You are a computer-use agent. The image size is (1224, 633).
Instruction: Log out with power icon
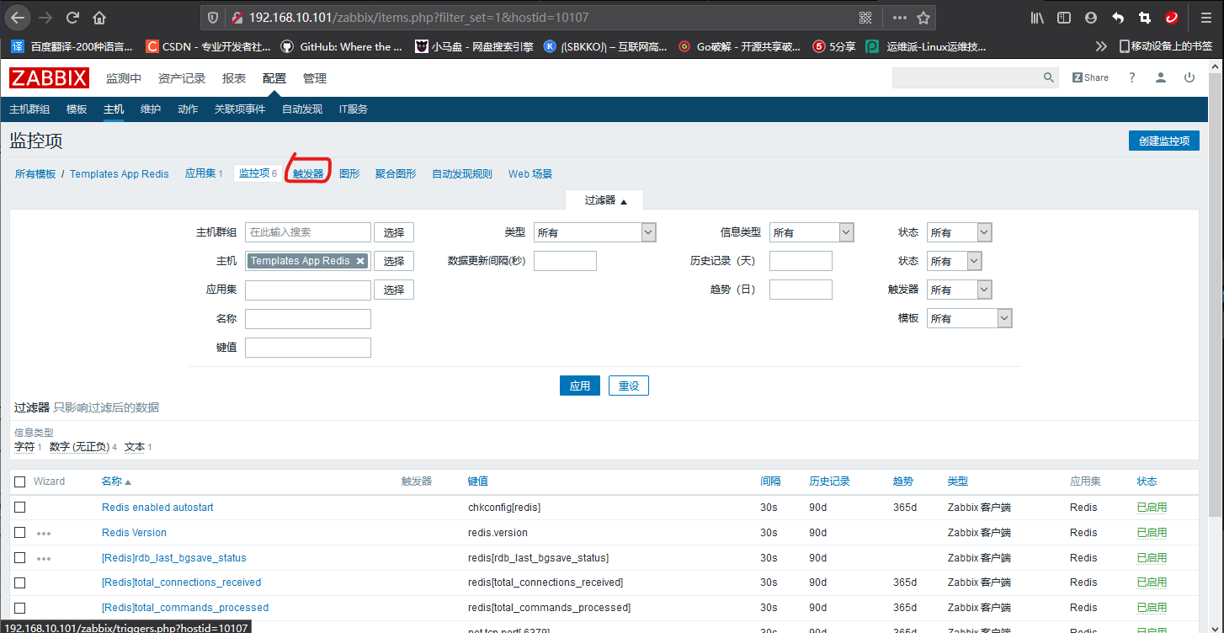coord(1189,77)
